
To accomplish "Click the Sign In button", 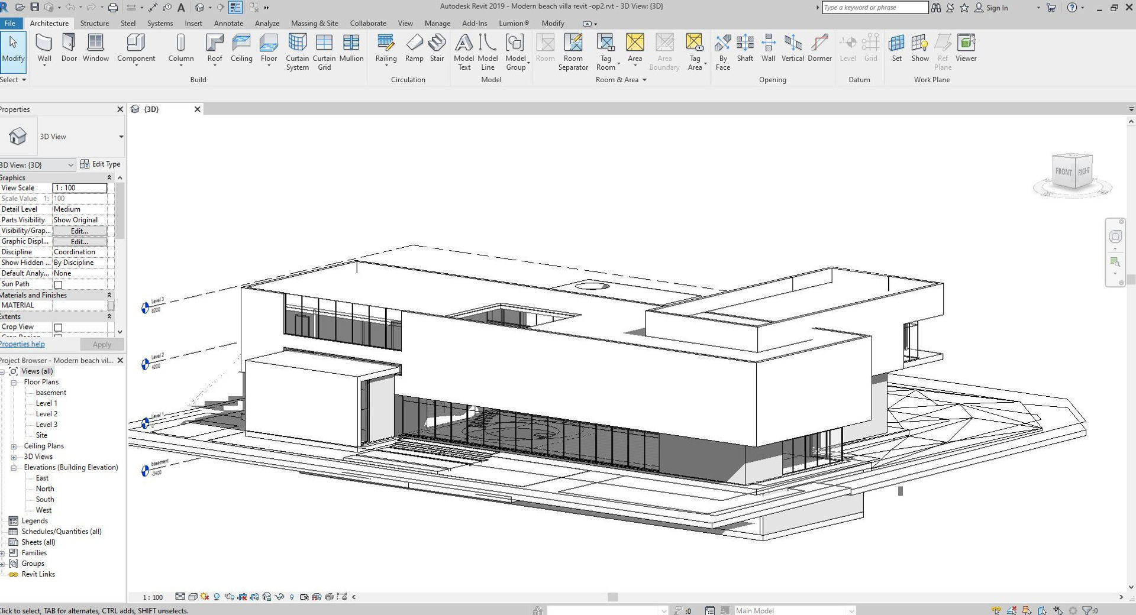I will (x=991, y=8).
